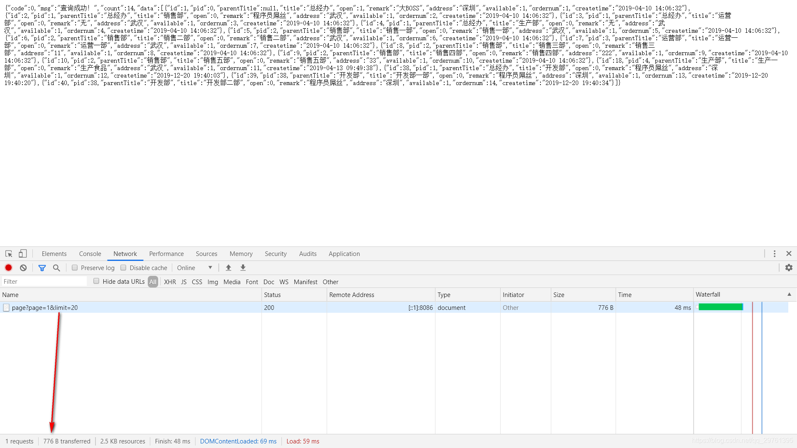Viewport: 797px width, 448px height.
Task: Select the XHR filter tab in Network panel
Action: [170, 282]
